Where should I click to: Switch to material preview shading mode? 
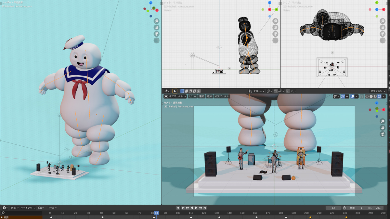(x=375, y=96)
